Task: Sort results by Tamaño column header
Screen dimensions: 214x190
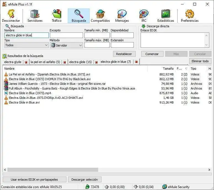Action: (x=161, y=69)
